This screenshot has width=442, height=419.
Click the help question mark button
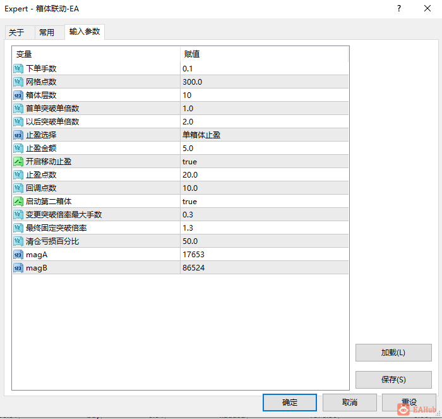[x=399, y=8]
